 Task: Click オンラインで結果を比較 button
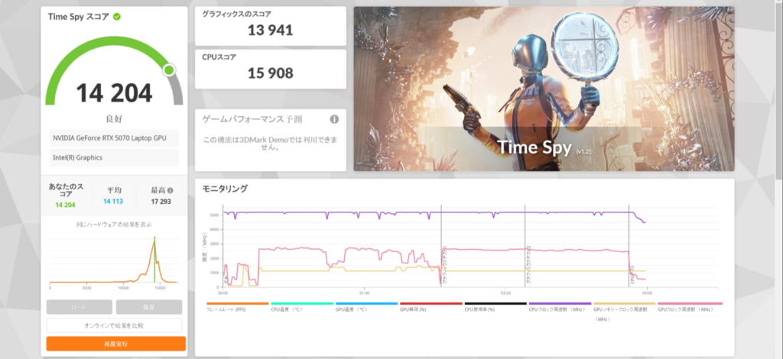[x=114, y=325]
